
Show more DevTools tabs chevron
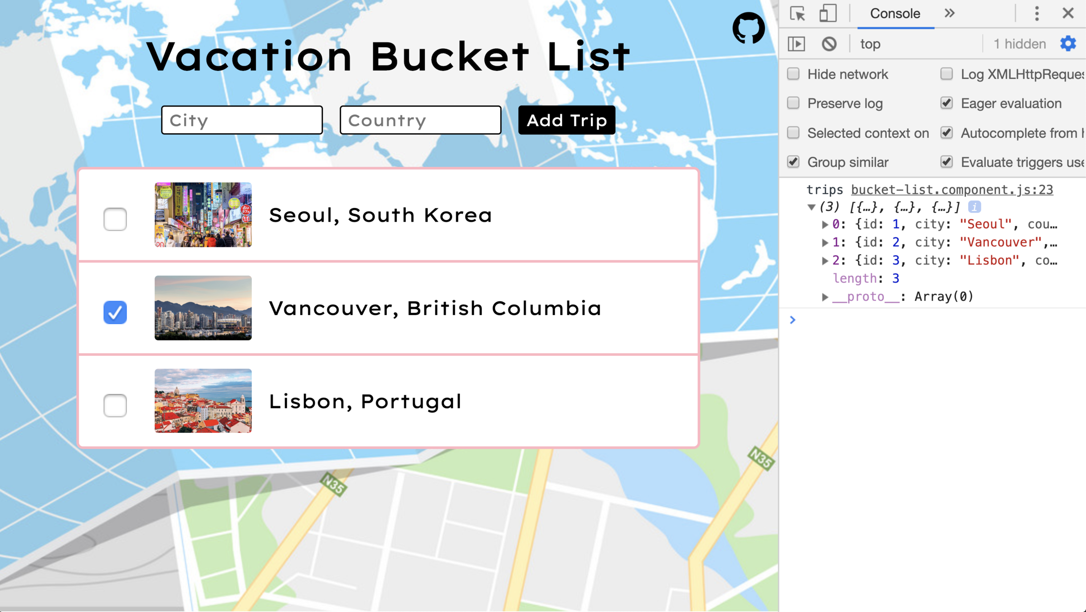(x=950, y=14)
